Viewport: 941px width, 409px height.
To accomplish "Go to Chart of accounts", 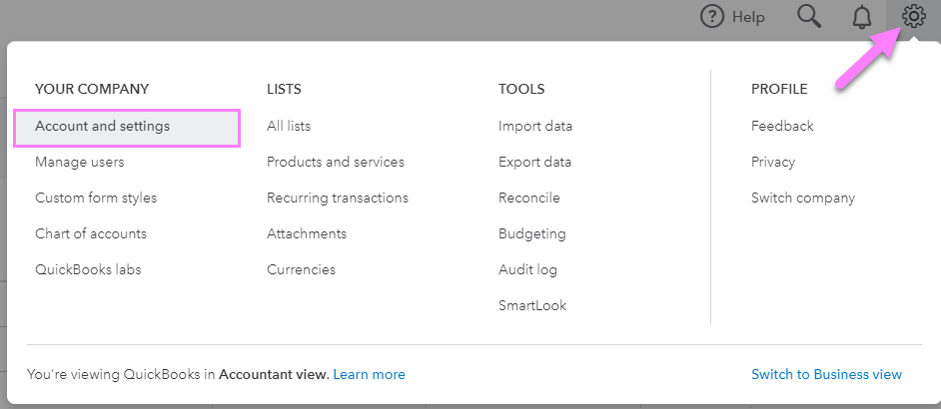I will click(x=91, y=233).
